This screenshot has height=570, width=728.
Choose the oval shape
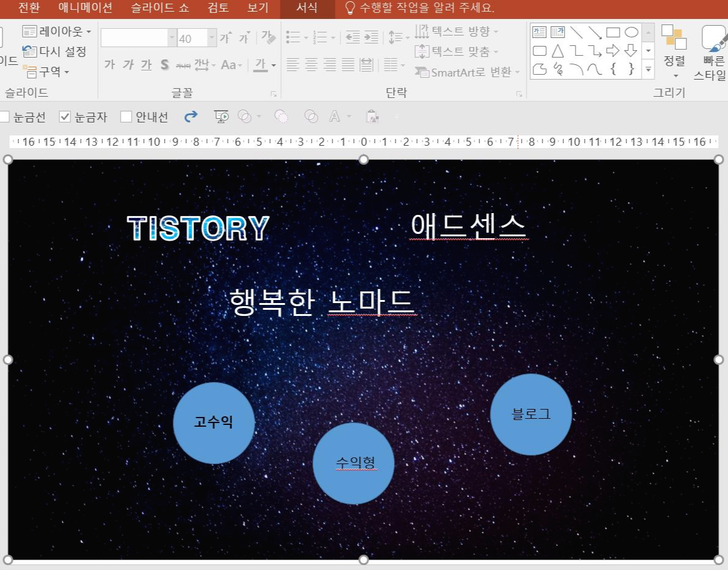coord(631,32)
